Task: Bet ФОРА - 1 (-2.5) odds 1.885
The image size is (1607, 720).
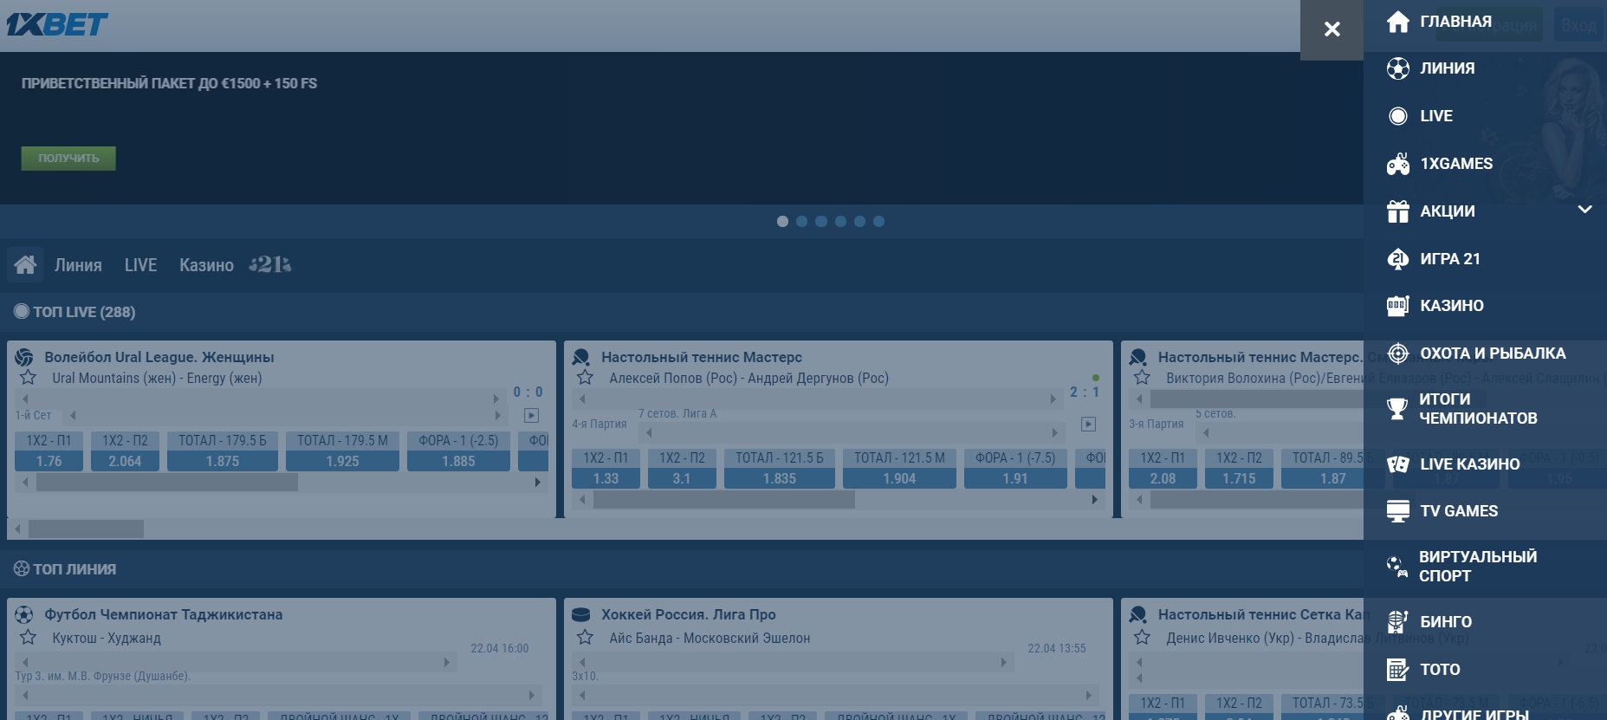Action: (458, 451)
